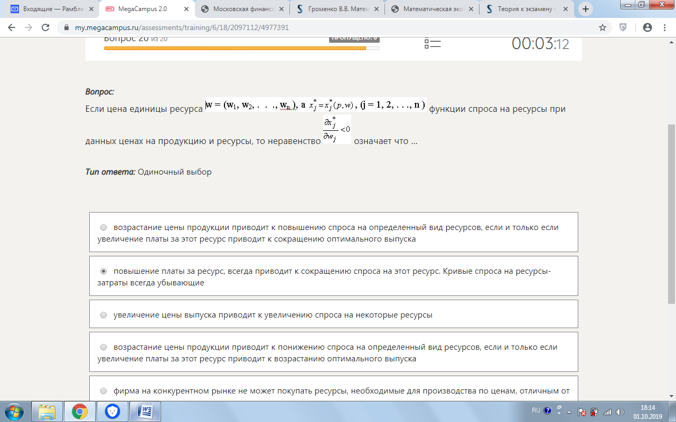The height and width of the screenshot is (422, 676).
Task: Click the Вопрос: heading
Action: [x=100, y=92]
